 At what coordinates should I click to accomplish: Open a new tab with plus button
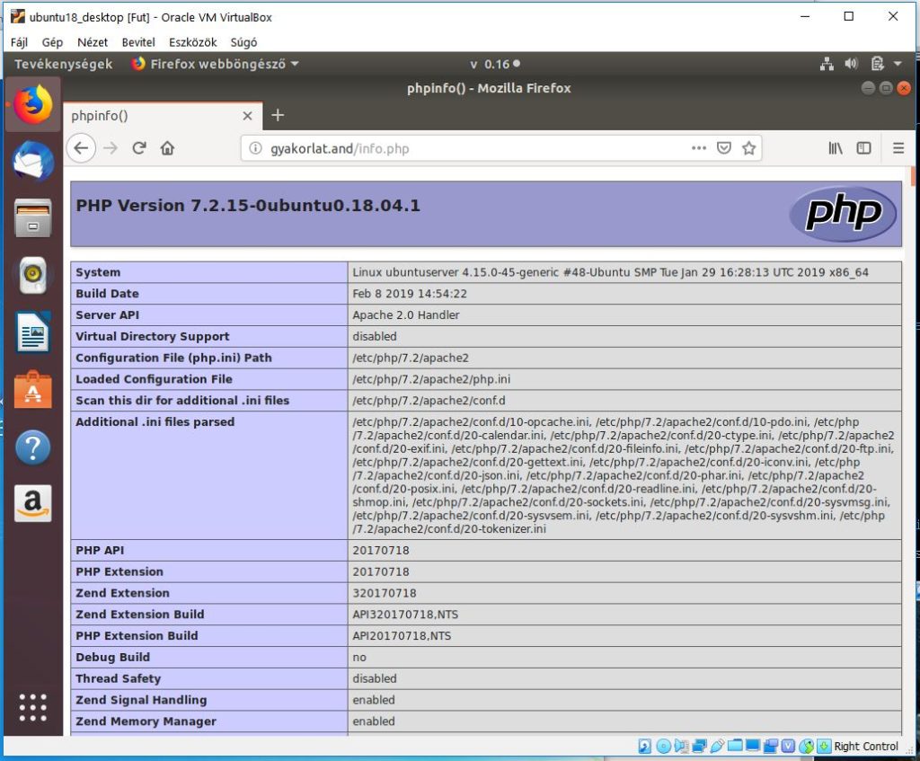pos(278,115)
